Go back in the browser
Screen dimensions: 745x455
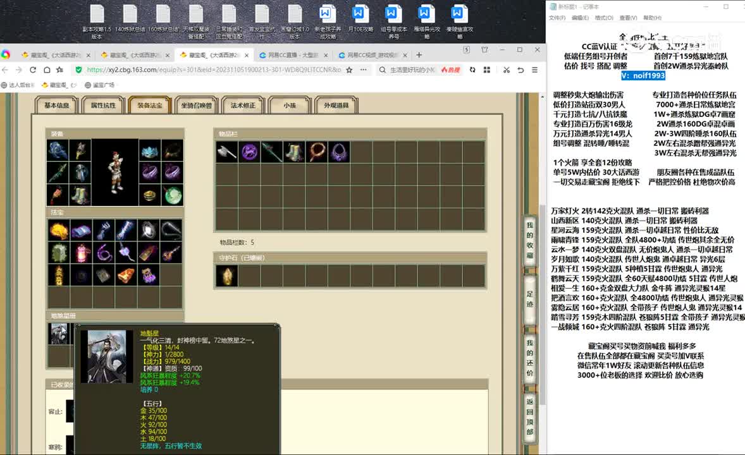tap(5, 70)
